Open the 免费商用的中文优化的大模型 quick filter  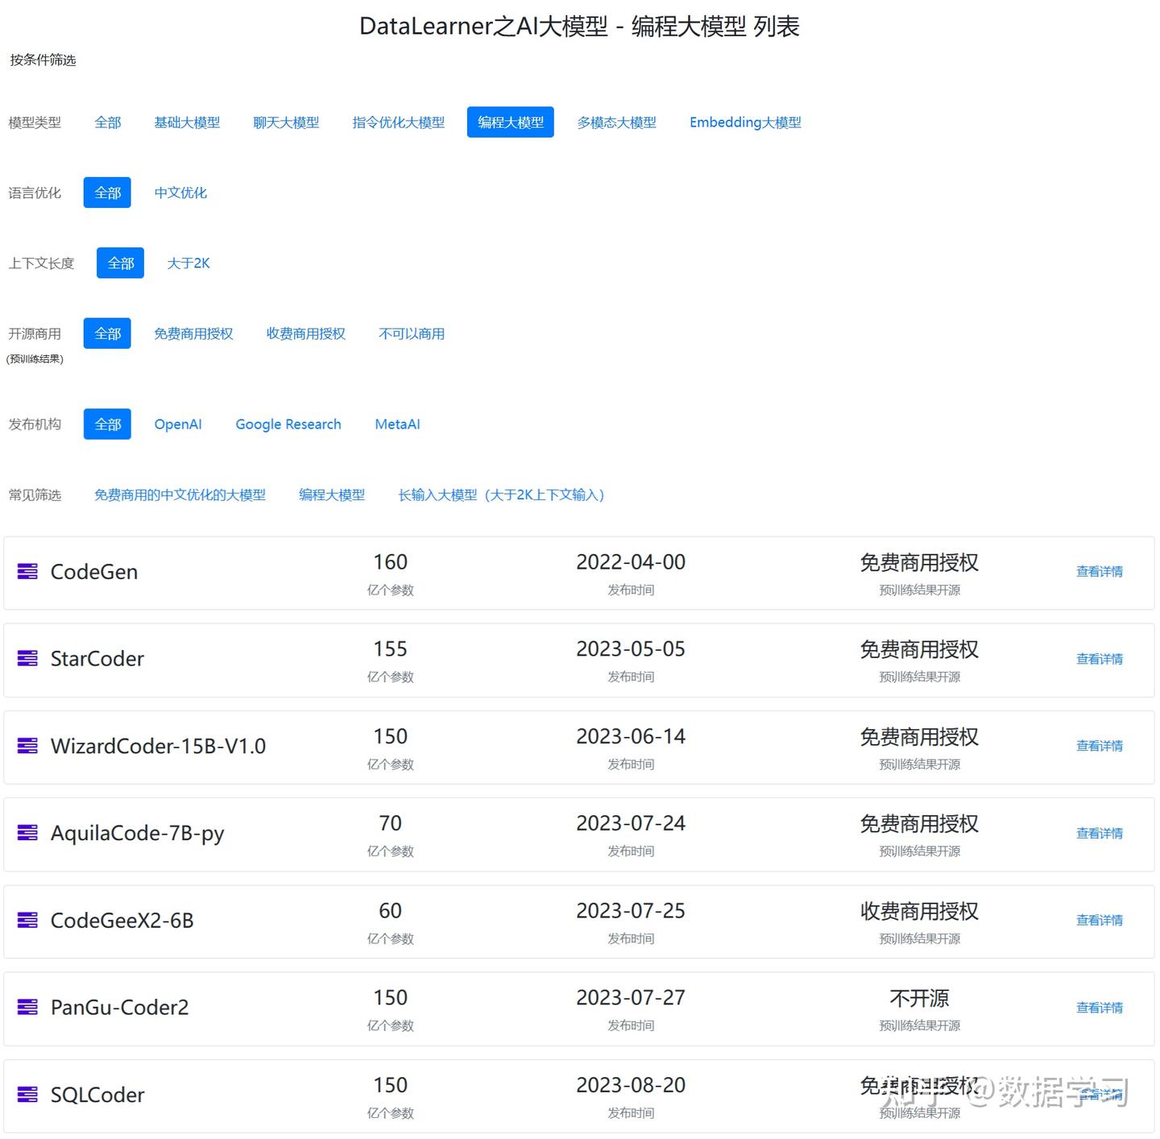tap(179, 495)
